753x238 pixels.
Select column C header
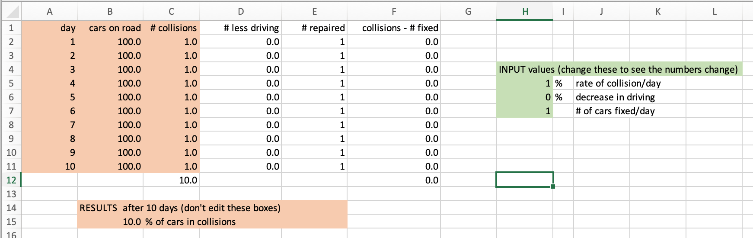pos(171,12)
